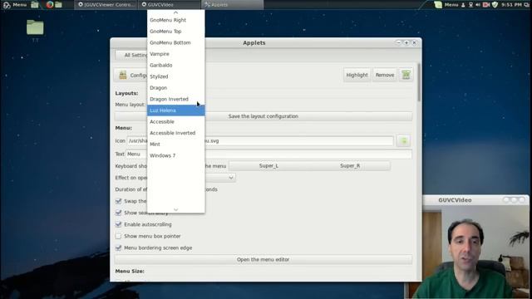The width and height of the screenshot is (532, 299).
Task: Click dropdown list scroll-down arrow
Action: 175,210
